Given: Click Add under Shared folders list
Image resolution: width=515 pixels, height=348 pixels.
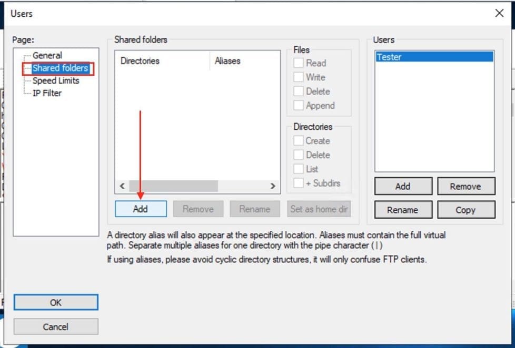Looking at the screenshot, I should 141,209.
